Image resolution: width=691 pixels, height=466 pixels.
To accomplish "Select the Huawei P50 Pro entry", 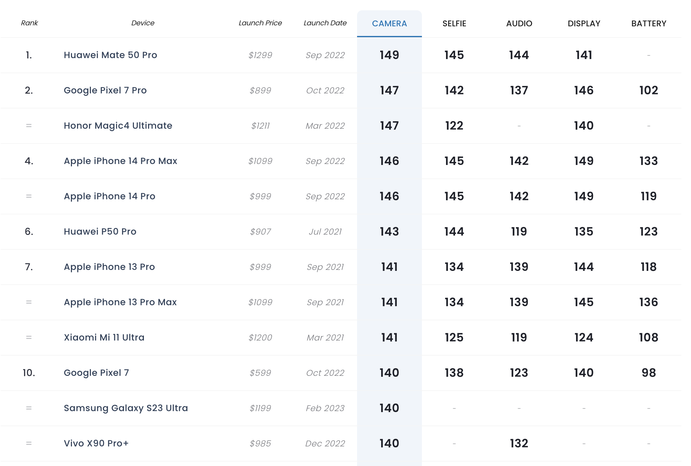I will coord(100,231).
